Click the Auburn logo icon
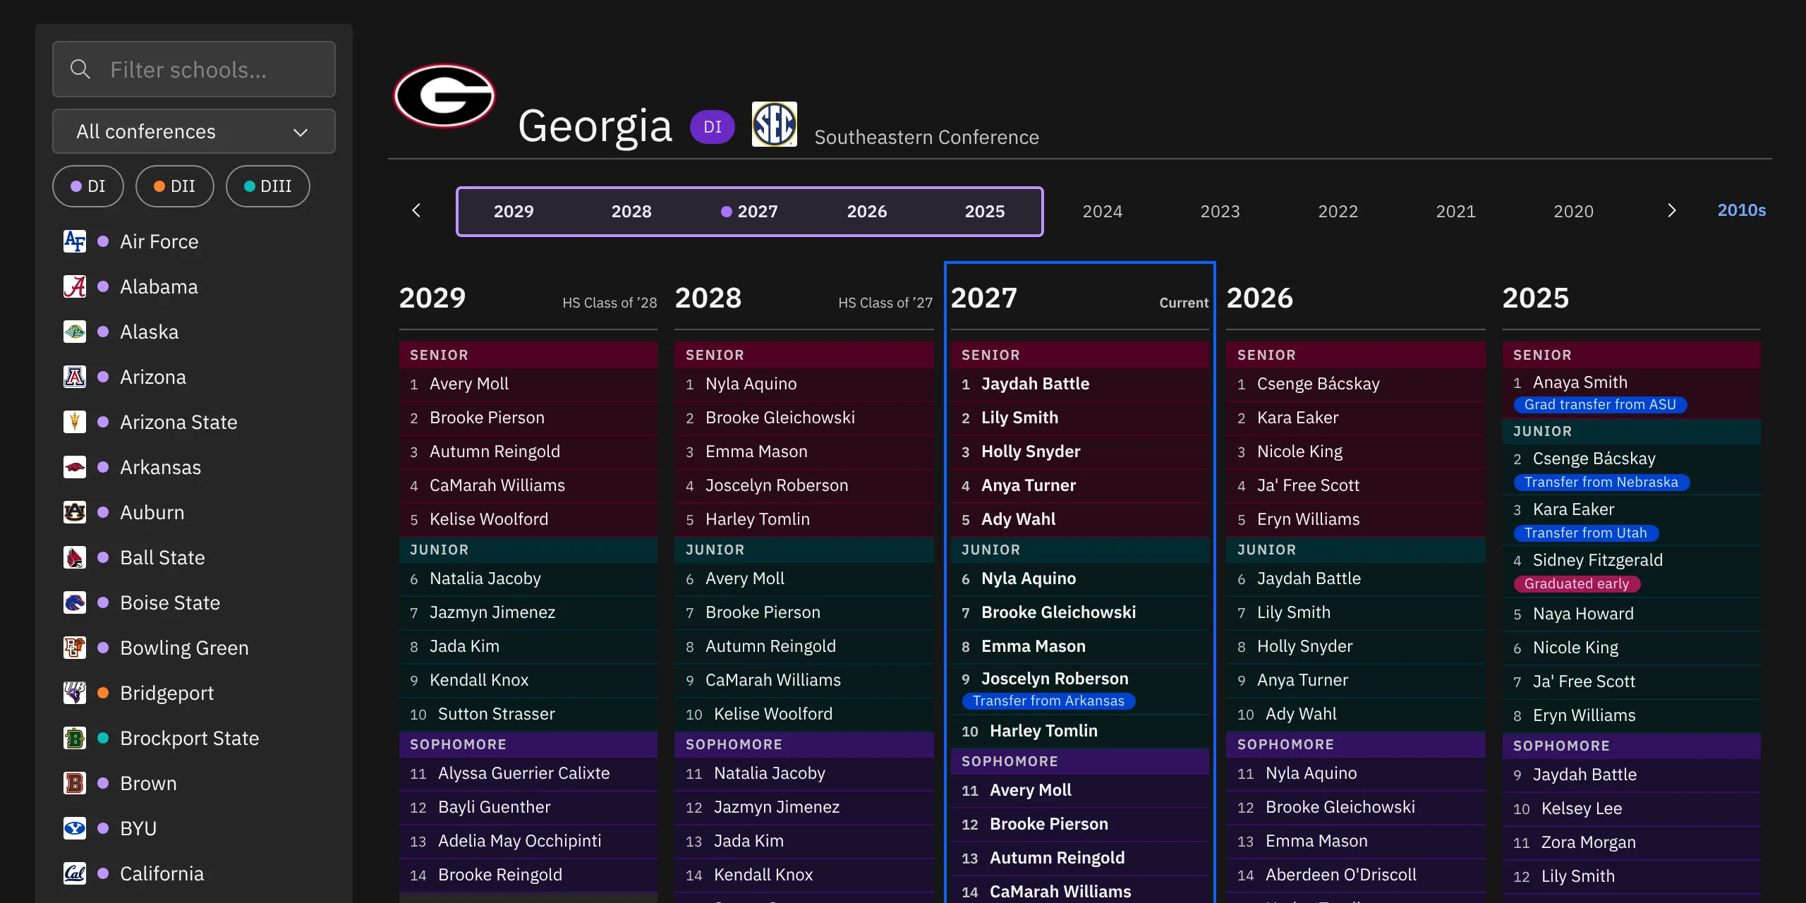The height and width of the screenshot is (903, 1806). [75, 512]
